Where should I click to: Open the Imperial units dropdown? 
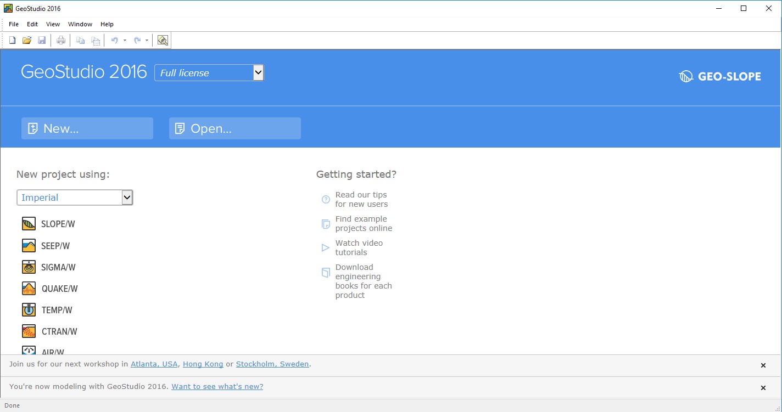click(75, 197)
